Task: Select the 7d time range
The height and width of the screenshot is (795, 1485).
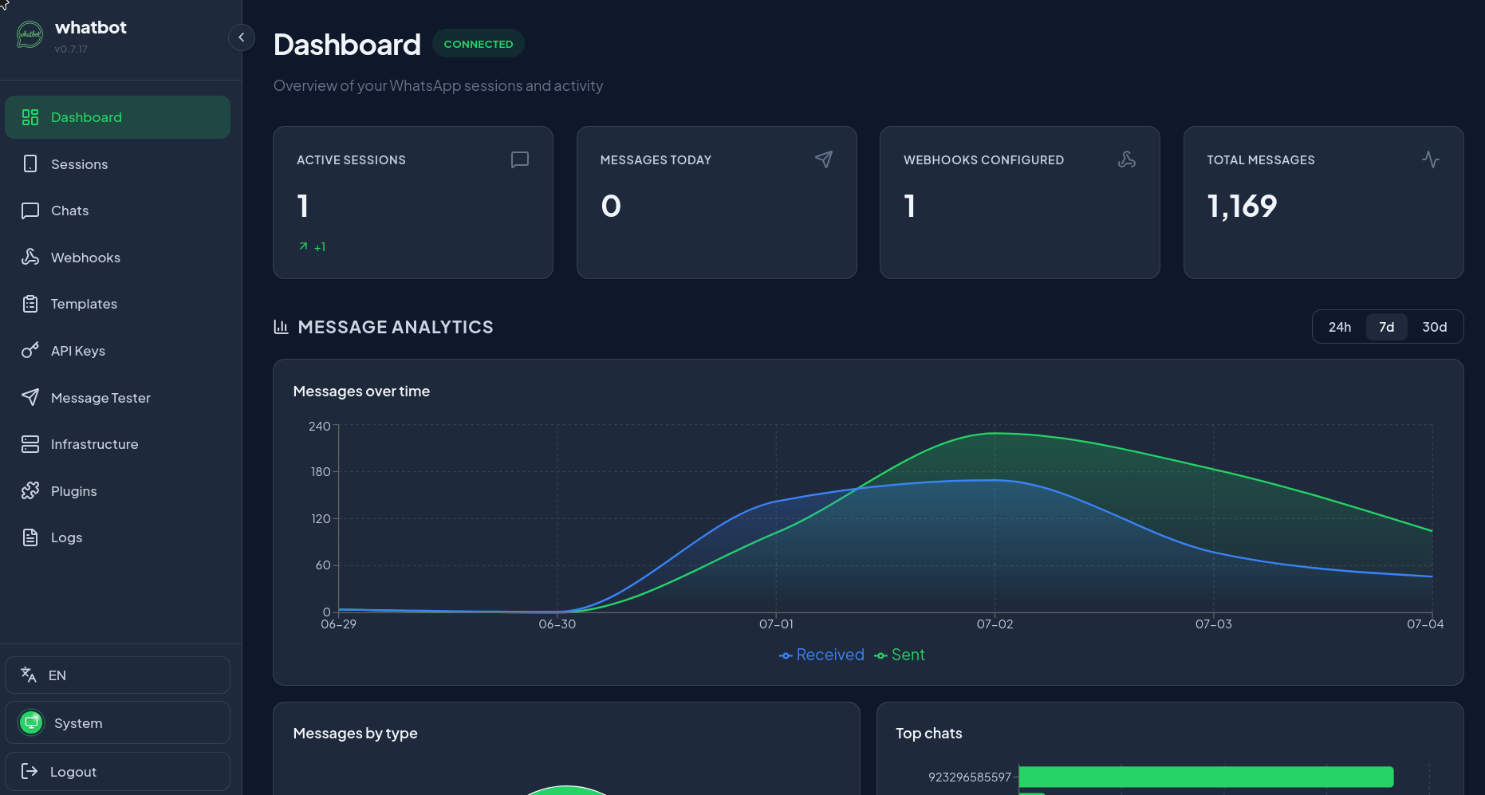Action: tap(1386, 327)
